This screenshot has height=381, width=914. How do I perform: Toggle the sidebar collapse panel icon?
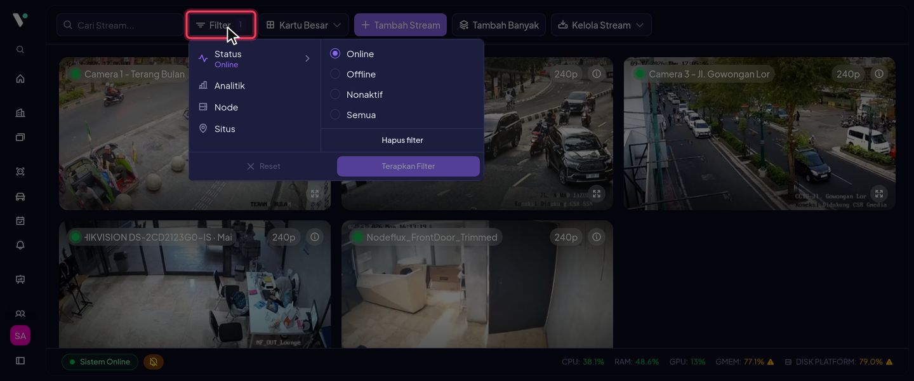20,361
